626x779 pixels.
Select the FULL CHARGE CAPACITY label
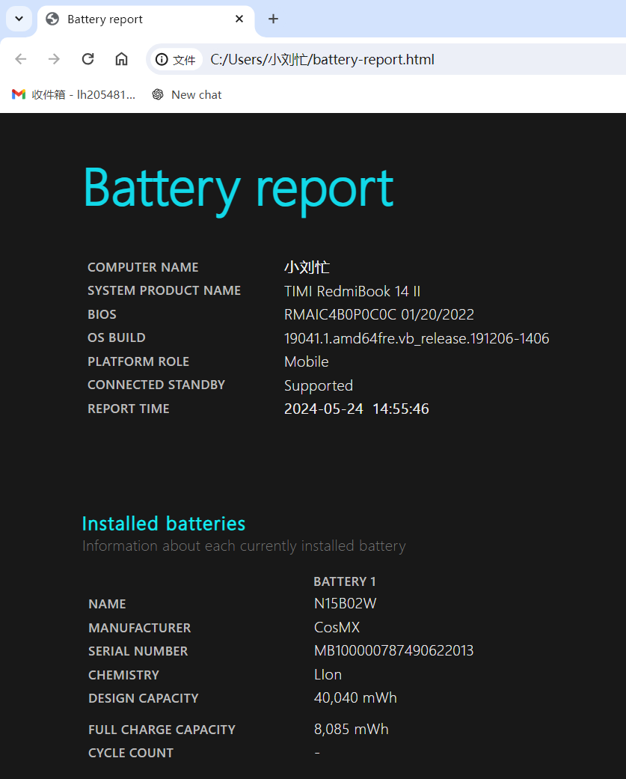coord(162,730)
